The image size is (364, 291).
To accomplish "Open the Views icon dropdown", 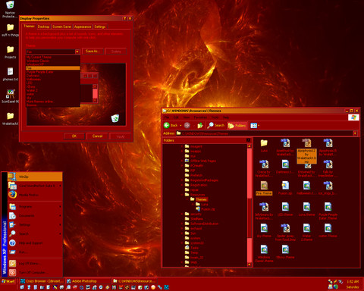I will [x=255, y=126].
